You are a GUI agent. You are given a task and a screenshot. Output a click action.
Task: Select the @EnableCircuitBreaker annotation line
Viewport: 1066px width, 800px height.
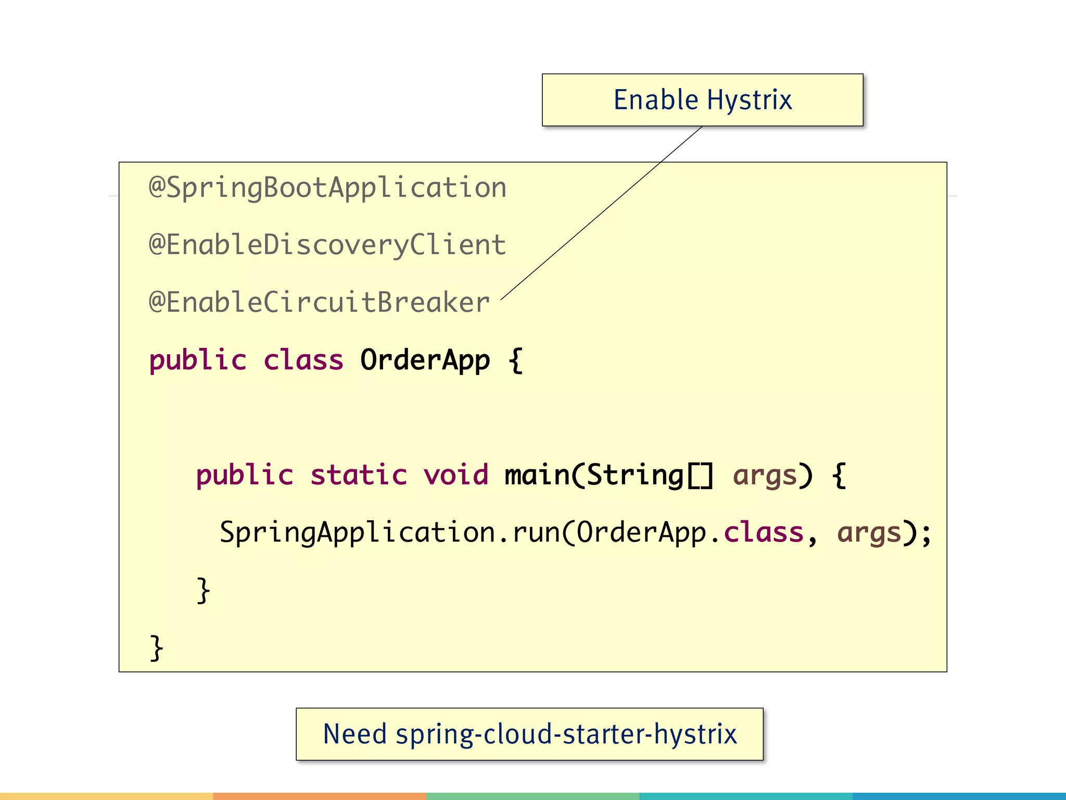tap(320, 303)
